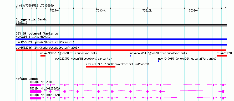Select the nsv4230850 red variant block
This screenshot has height=101, width=234.
[43, 56]
